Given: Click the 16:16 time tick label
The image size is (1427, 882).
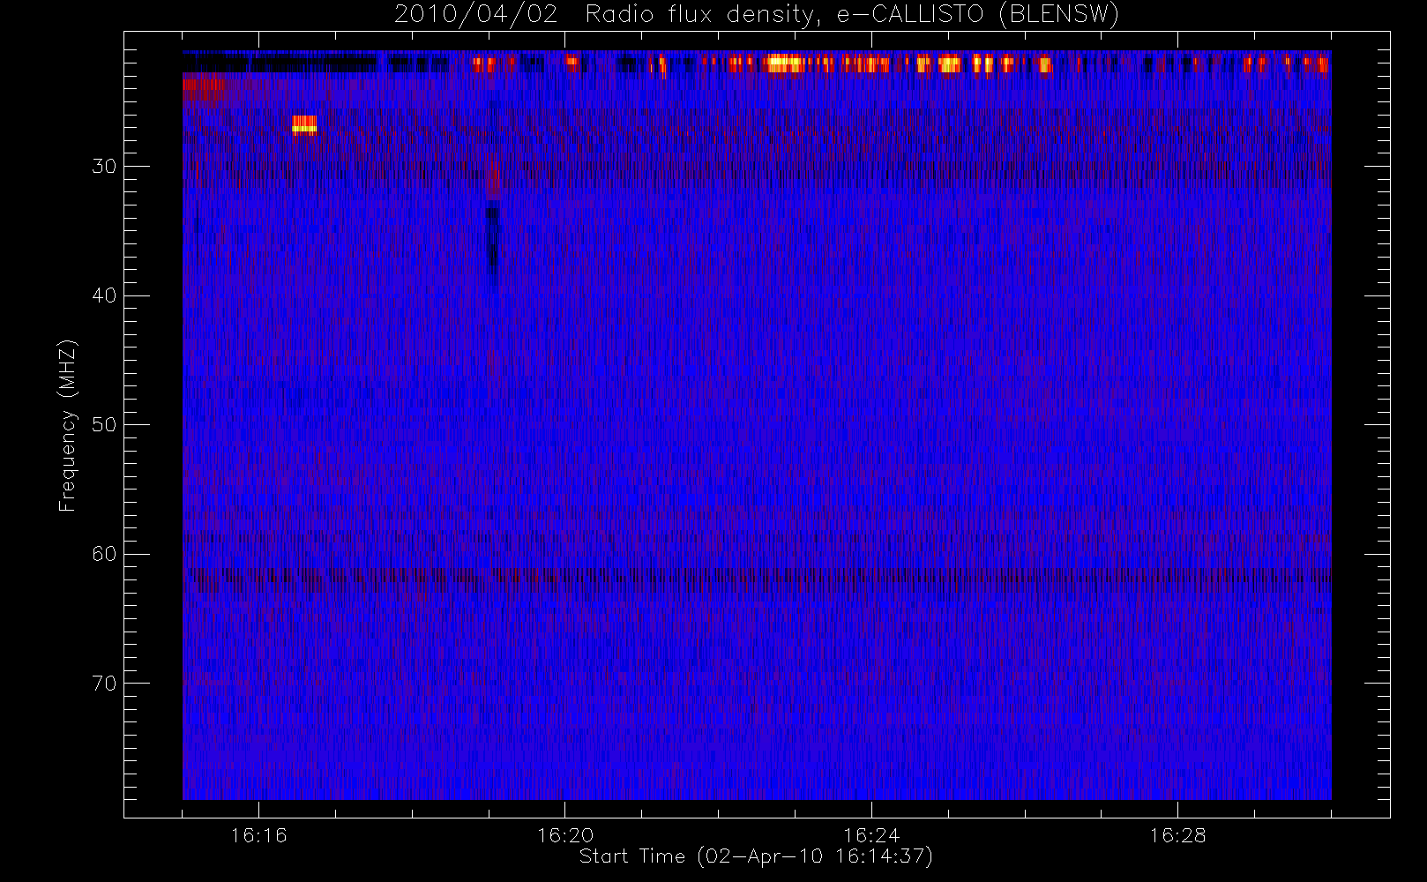Looking at the screenshot, I should (x=258, y=835).
